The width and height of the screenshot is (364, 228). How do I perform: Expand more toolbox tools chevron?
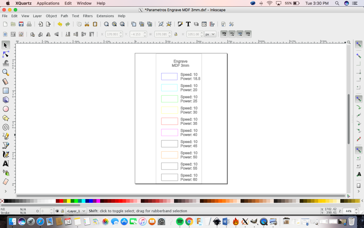(x=6, y=191)
